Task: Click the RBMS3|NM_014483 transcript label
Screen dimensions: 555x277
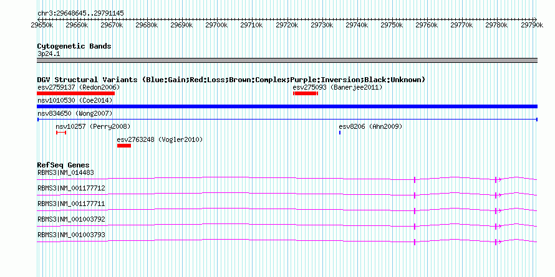Action: (x=65, y=173)
